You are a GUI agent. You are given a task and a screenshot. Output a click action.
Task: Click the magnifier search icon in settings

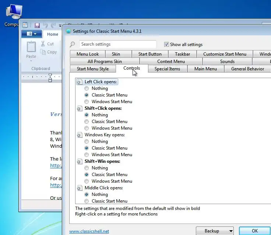[72, 45]
